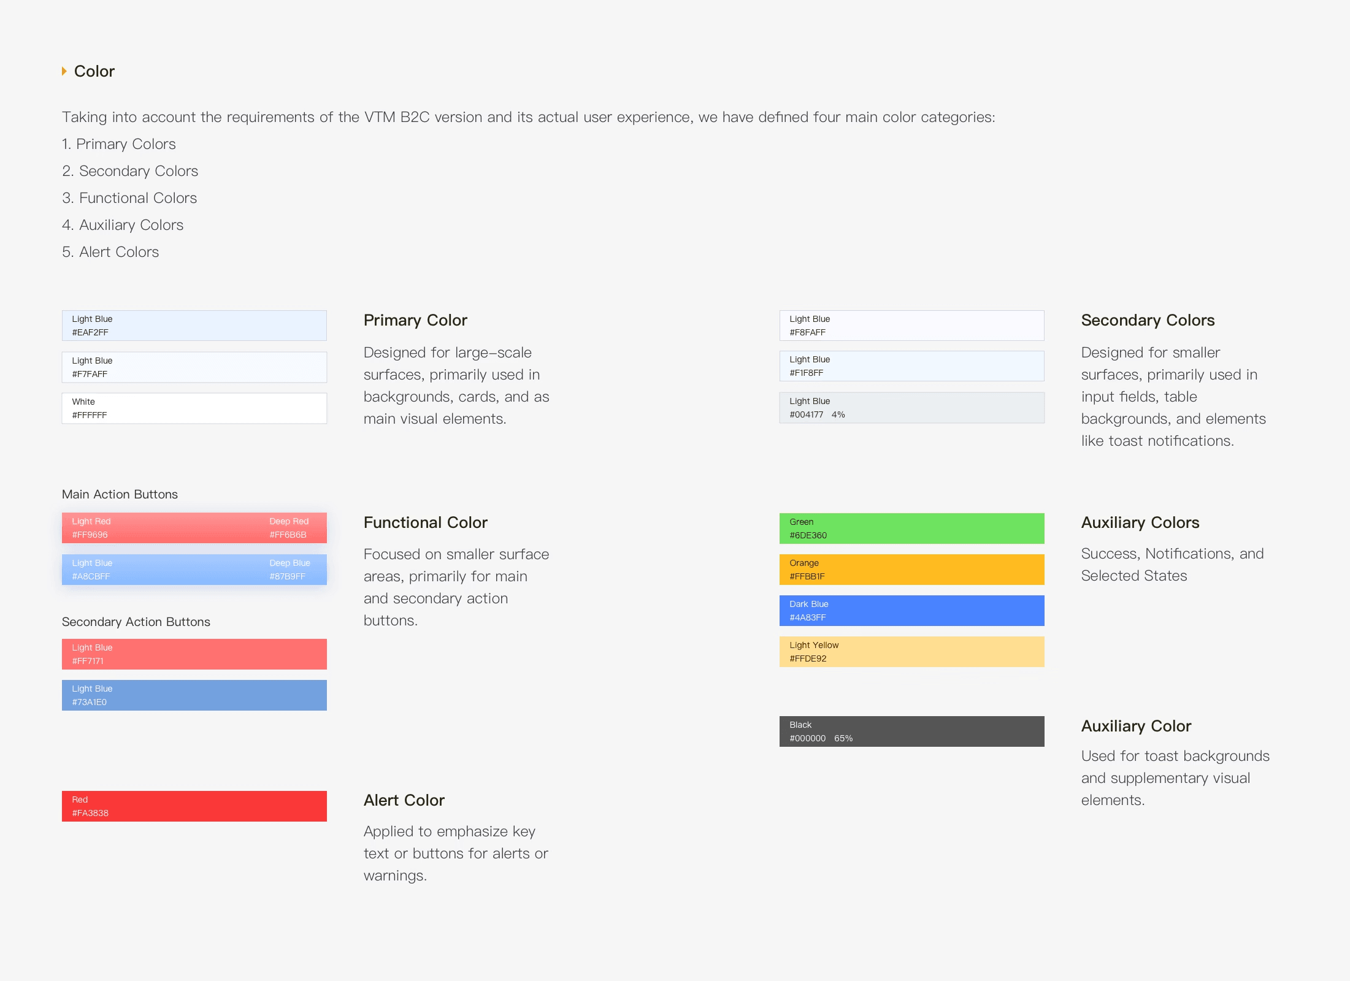Select the Red #FA3838 alert swatch
This screenshot has height=981, width=1350.
pyautogui.click(x=194, y=806)
